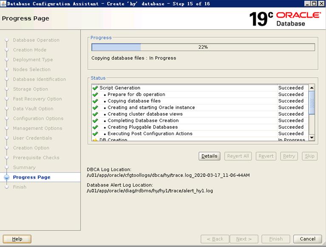Click the Script Generation row text
This screenshot has width=326, height=247.
pos(120,88)
